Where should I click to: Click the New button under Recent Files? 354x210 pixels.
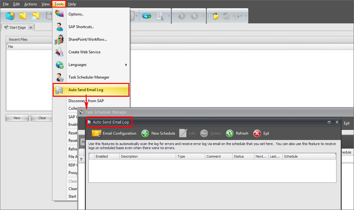pyautogui.click(x=17, y=118)
